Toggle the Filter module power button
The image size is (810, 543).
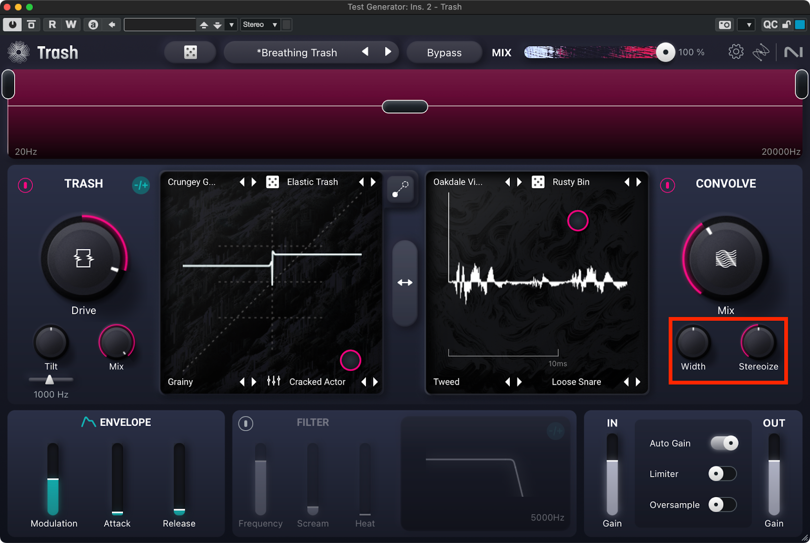click(x=246, y=423)
